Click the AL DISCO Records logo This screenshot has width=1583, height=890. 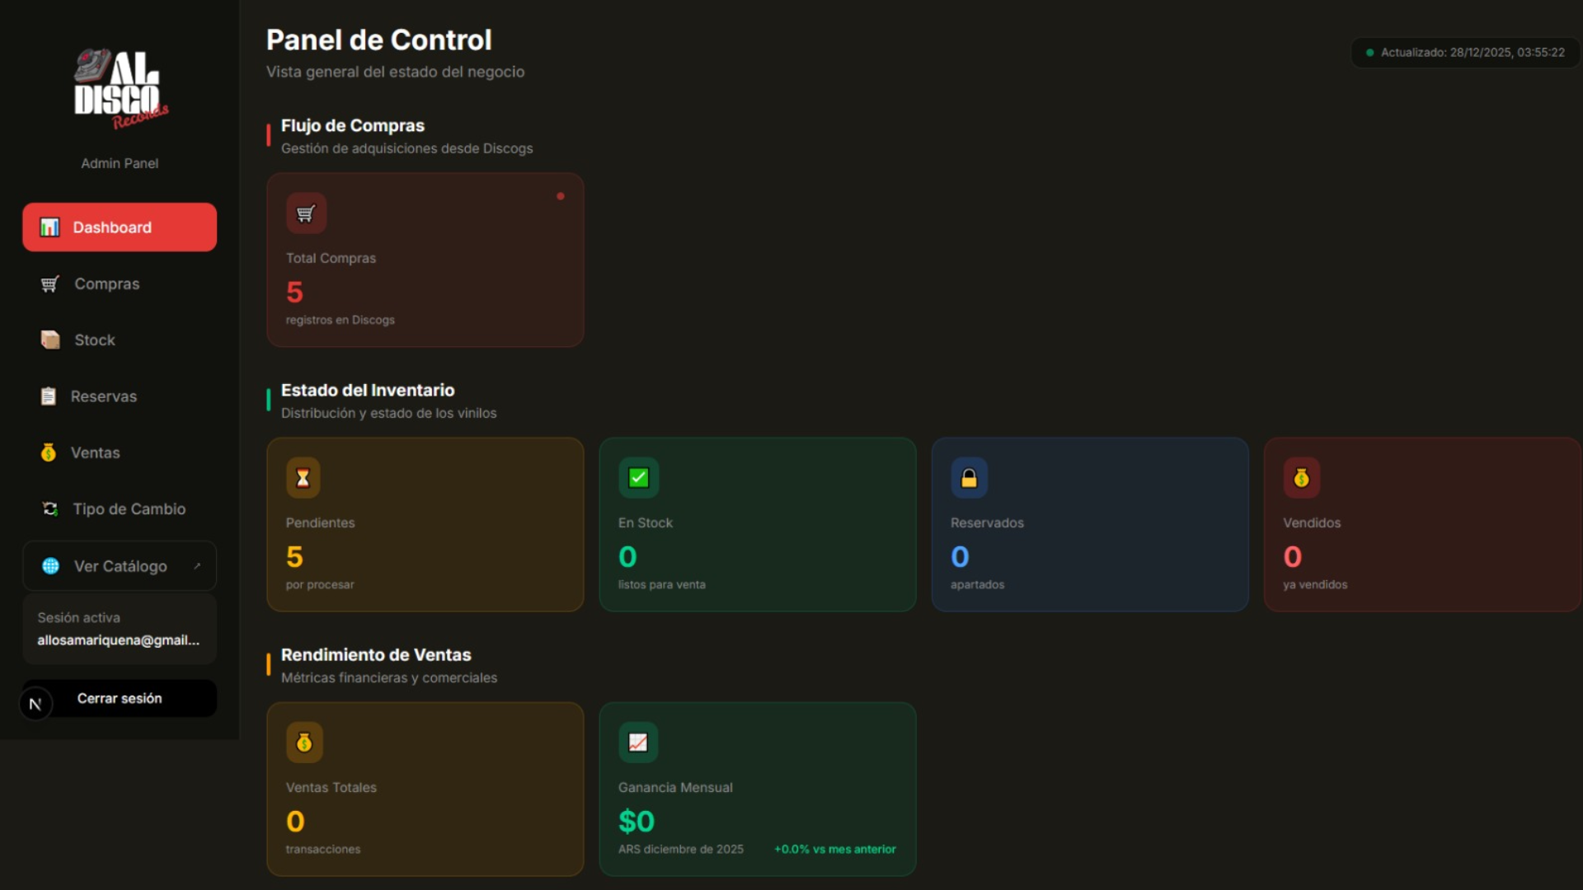120,88
